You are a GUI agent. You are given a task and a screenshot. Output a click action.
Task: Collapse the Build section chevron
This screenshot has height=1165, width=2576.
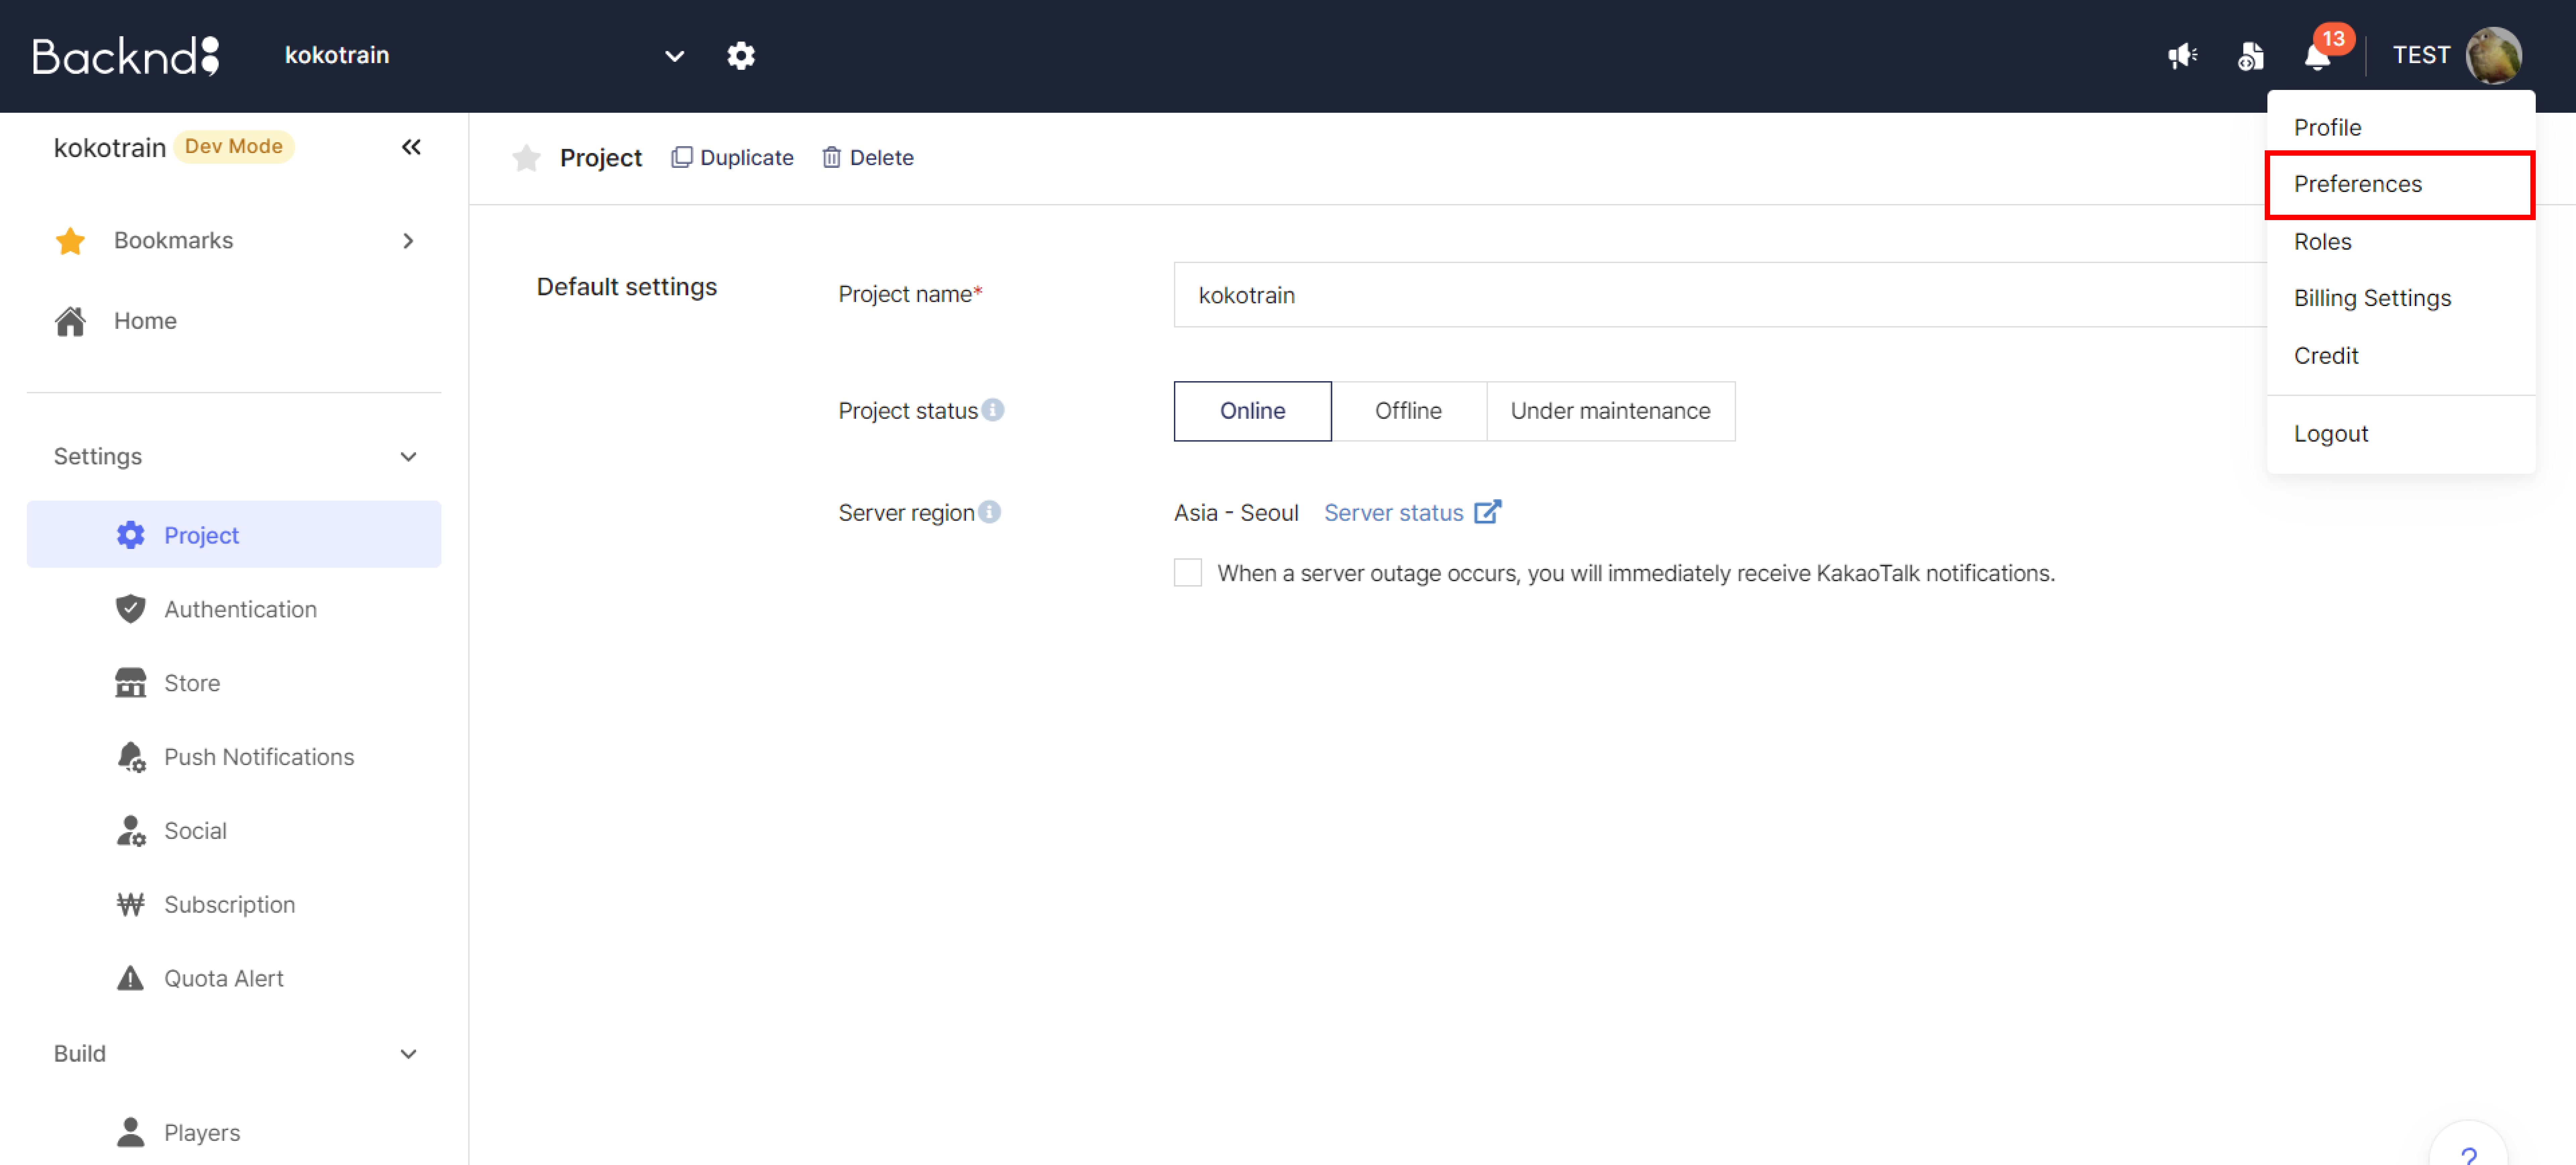click(408, 1054)
